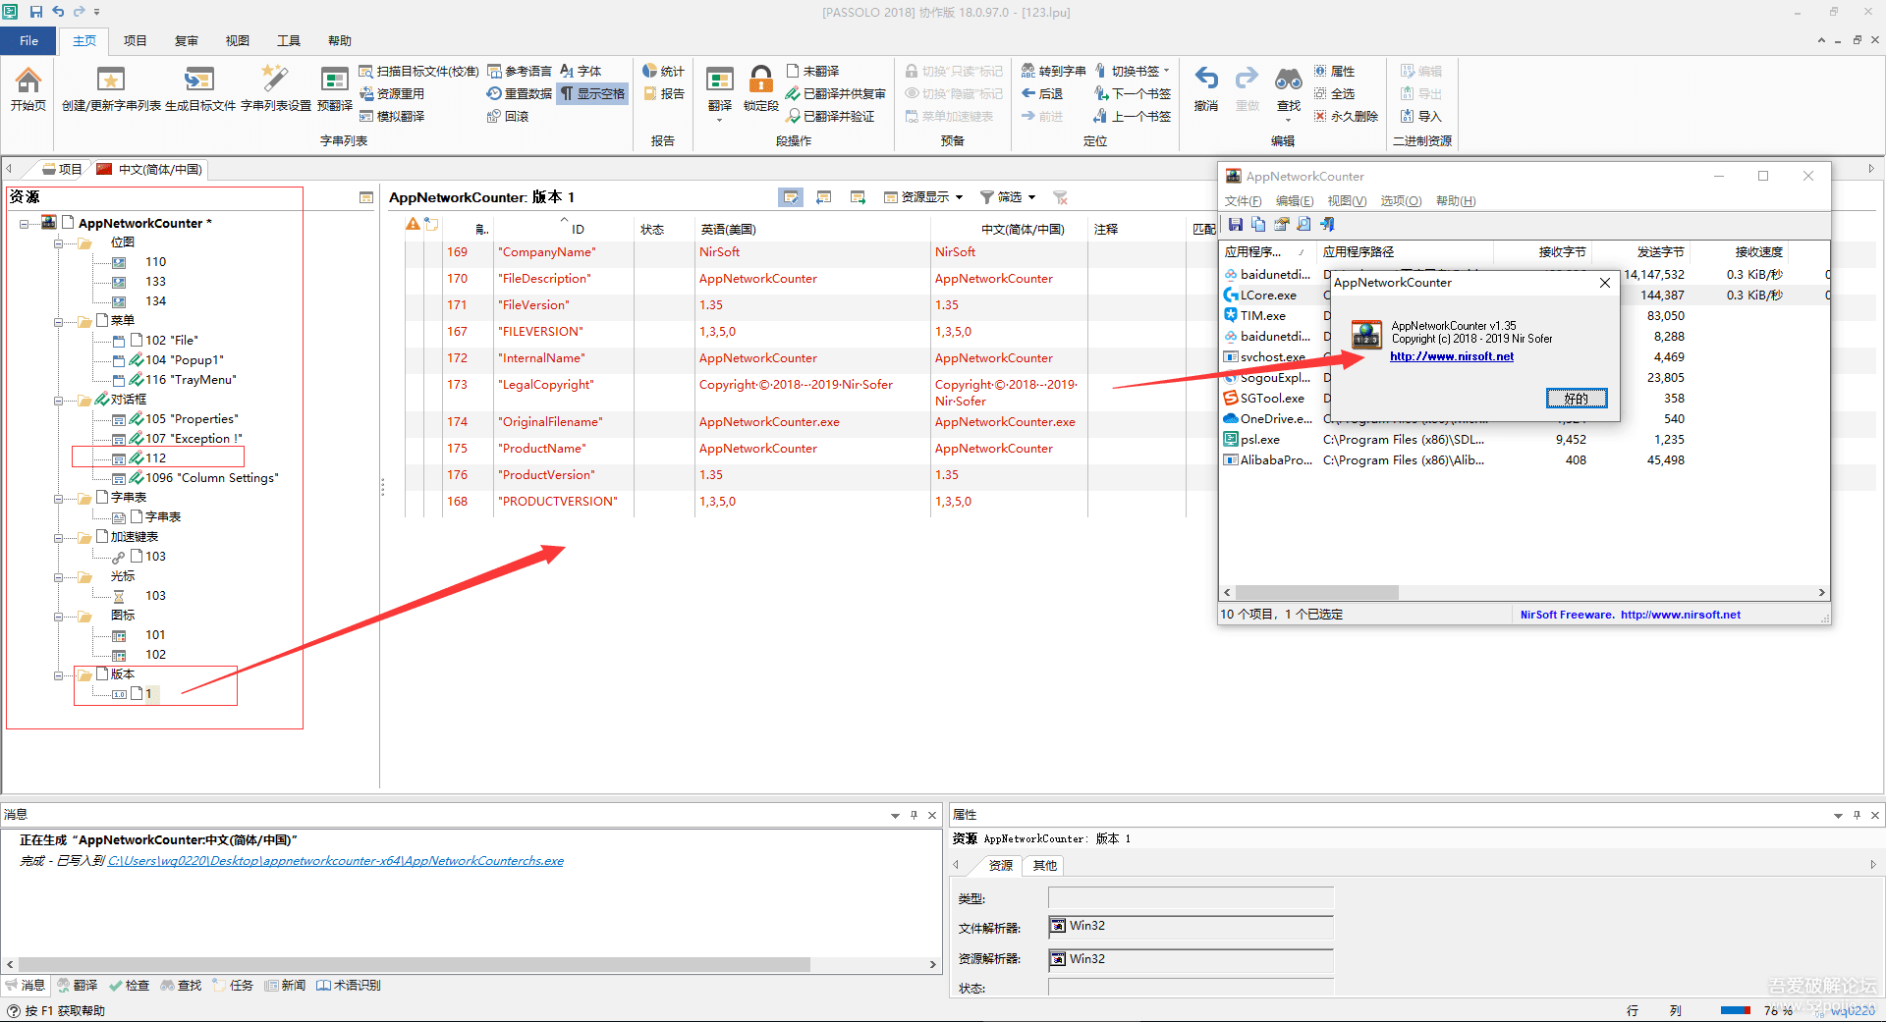Toggle 显示空格 whitespace display
The width and height of the screenshot is (1886, 1022).
(592, 93)
